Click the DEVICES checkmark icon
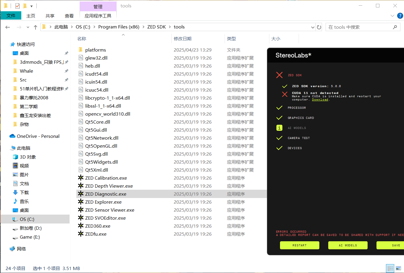This screenshot has height=273, width=404. pos(279,148)
